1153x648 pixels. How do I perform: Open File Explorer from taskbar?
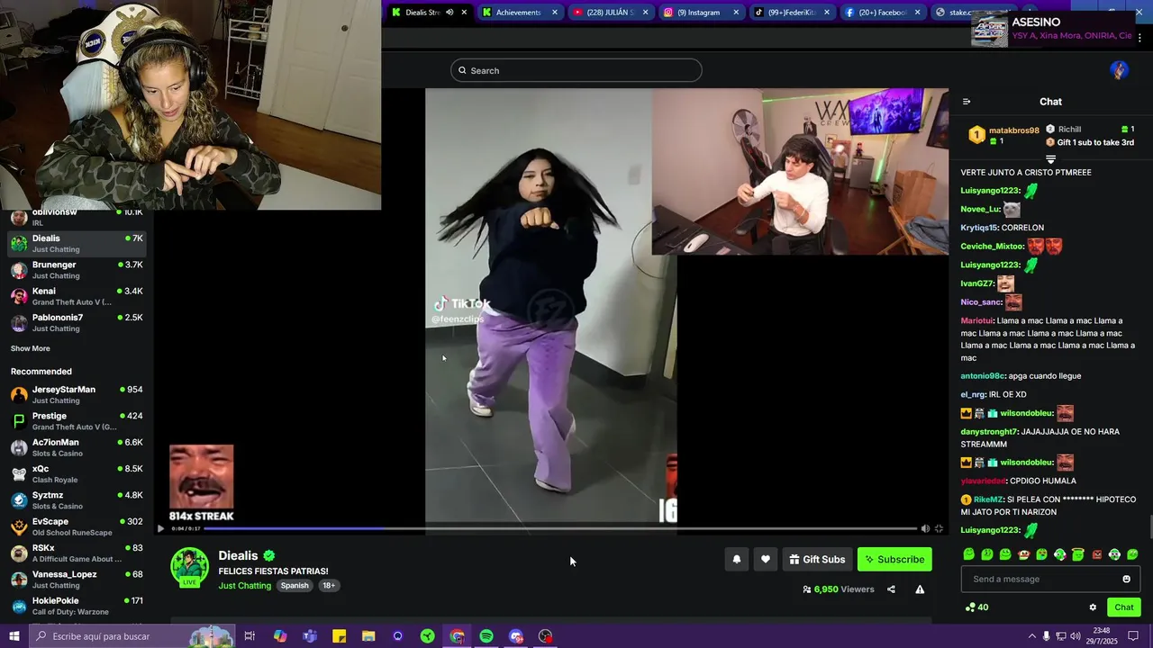coord(368,636)
